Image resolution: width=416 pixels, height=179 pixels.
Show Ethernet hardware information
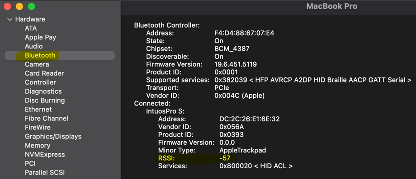[38, 109]
